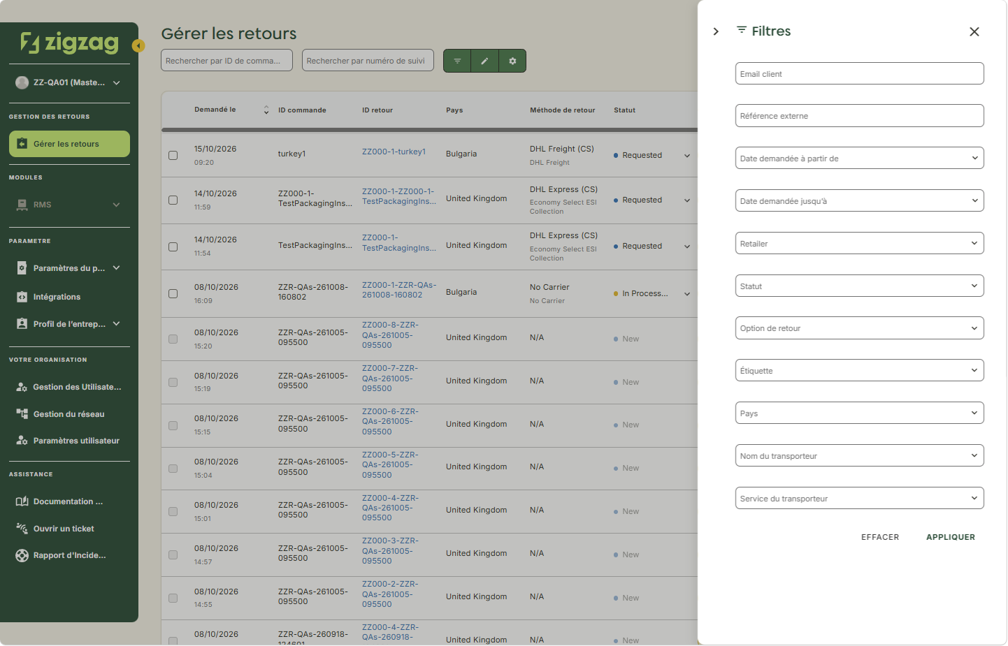Viewport: 1008px width, 646px height.
Task: Tick checkbox for ZZR-QAs-261008-160802 row
Action: pos(173,293)
